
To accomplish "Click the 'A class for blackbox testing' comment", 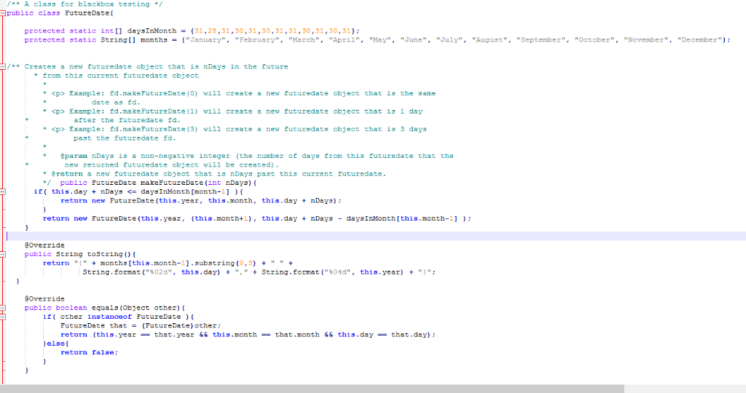I will click(85, 4).
